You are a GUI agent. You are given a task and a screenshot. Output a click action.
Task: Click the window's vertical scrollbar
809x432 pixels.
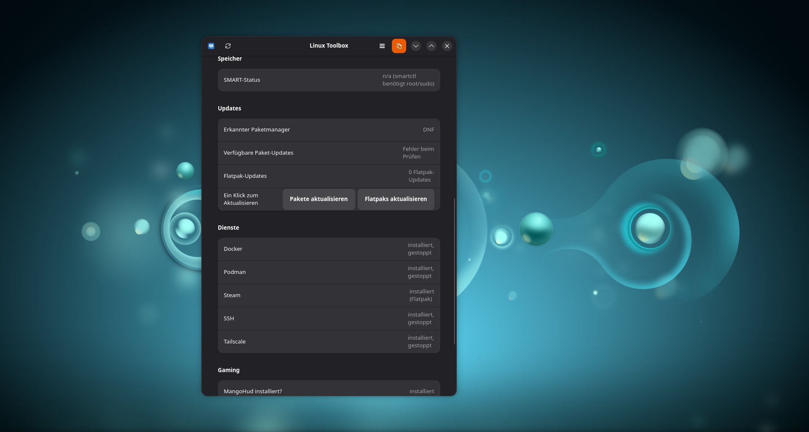(454, 271)
